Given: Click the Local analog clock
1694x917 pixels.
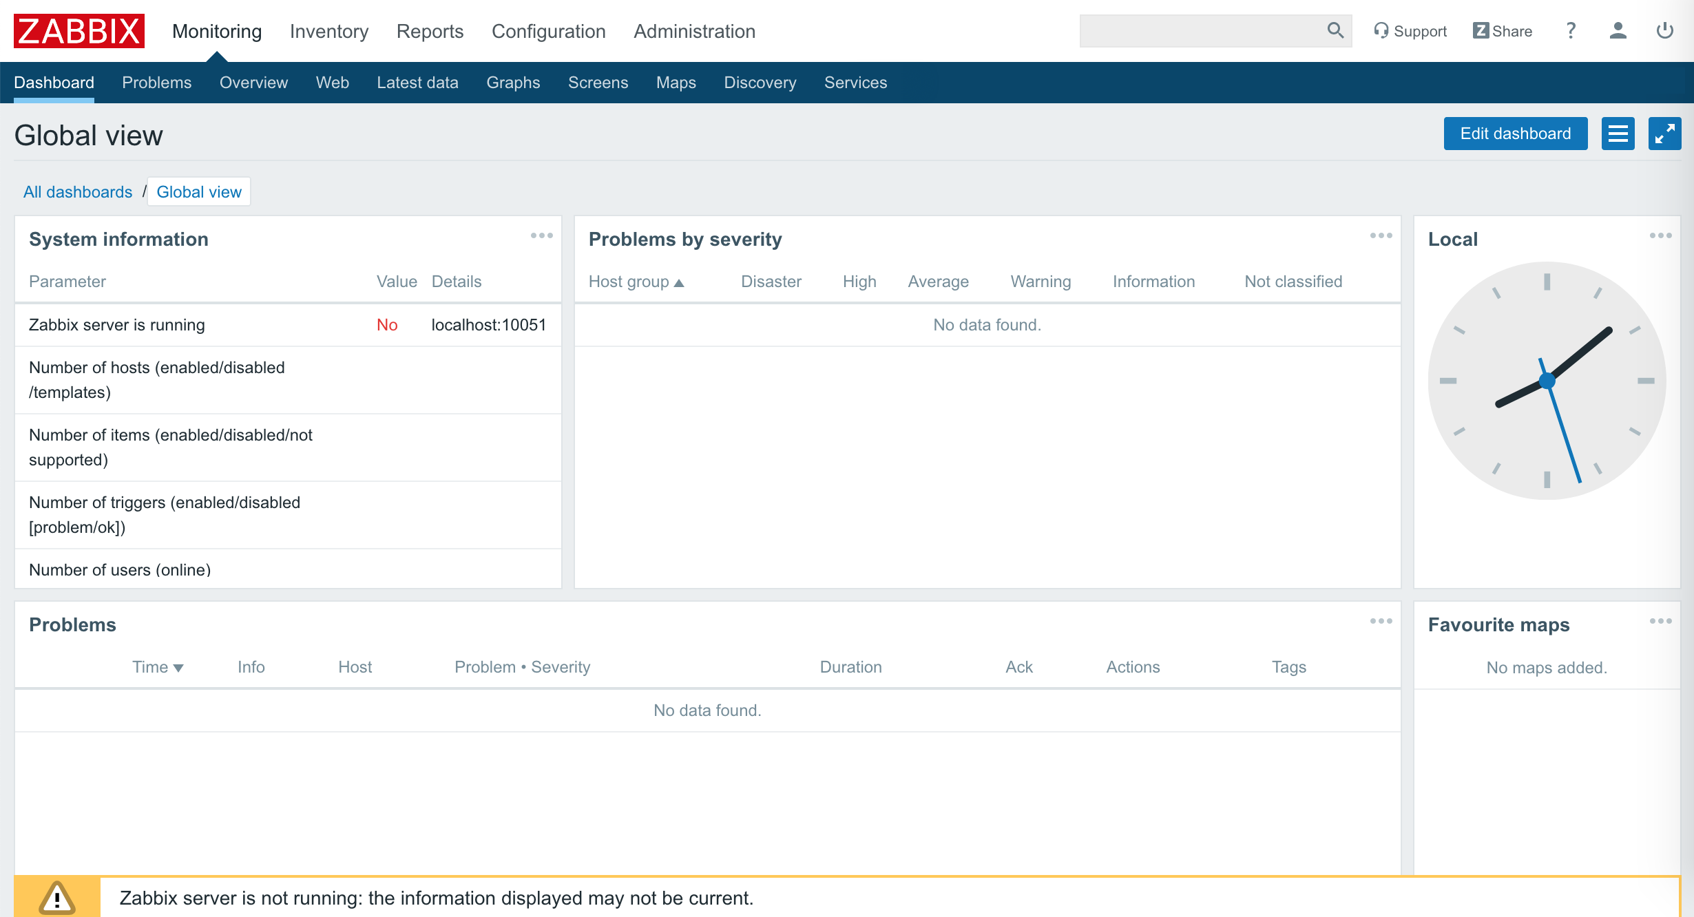Looking at the screenshot, I should pos(1547,381).
